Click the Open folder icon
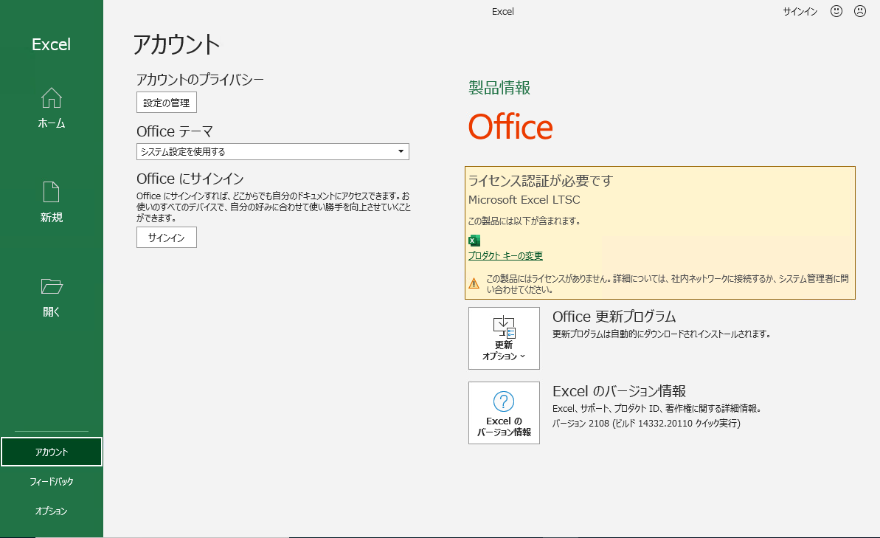This screenshot has height=538, width=880. (x=51, y=286)
